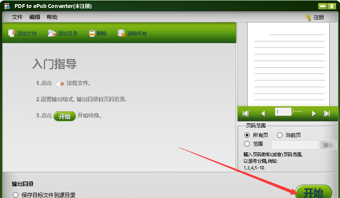Open the 文件 menu
Screen dimensions: 340x198
click(x=17, y=17)
